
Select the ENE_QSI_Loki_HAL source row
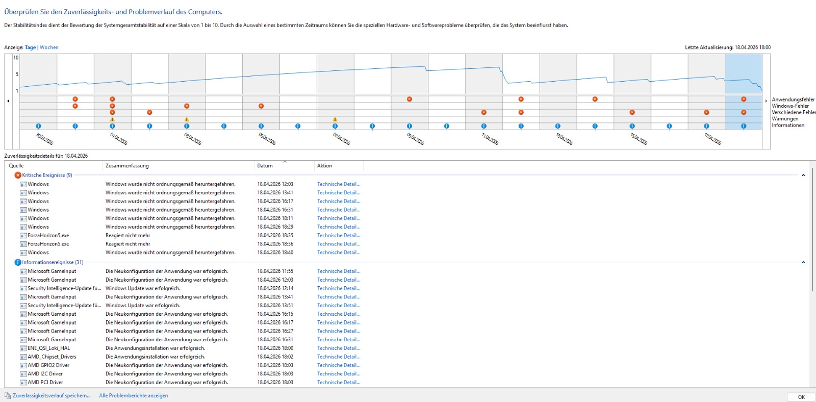191,348
